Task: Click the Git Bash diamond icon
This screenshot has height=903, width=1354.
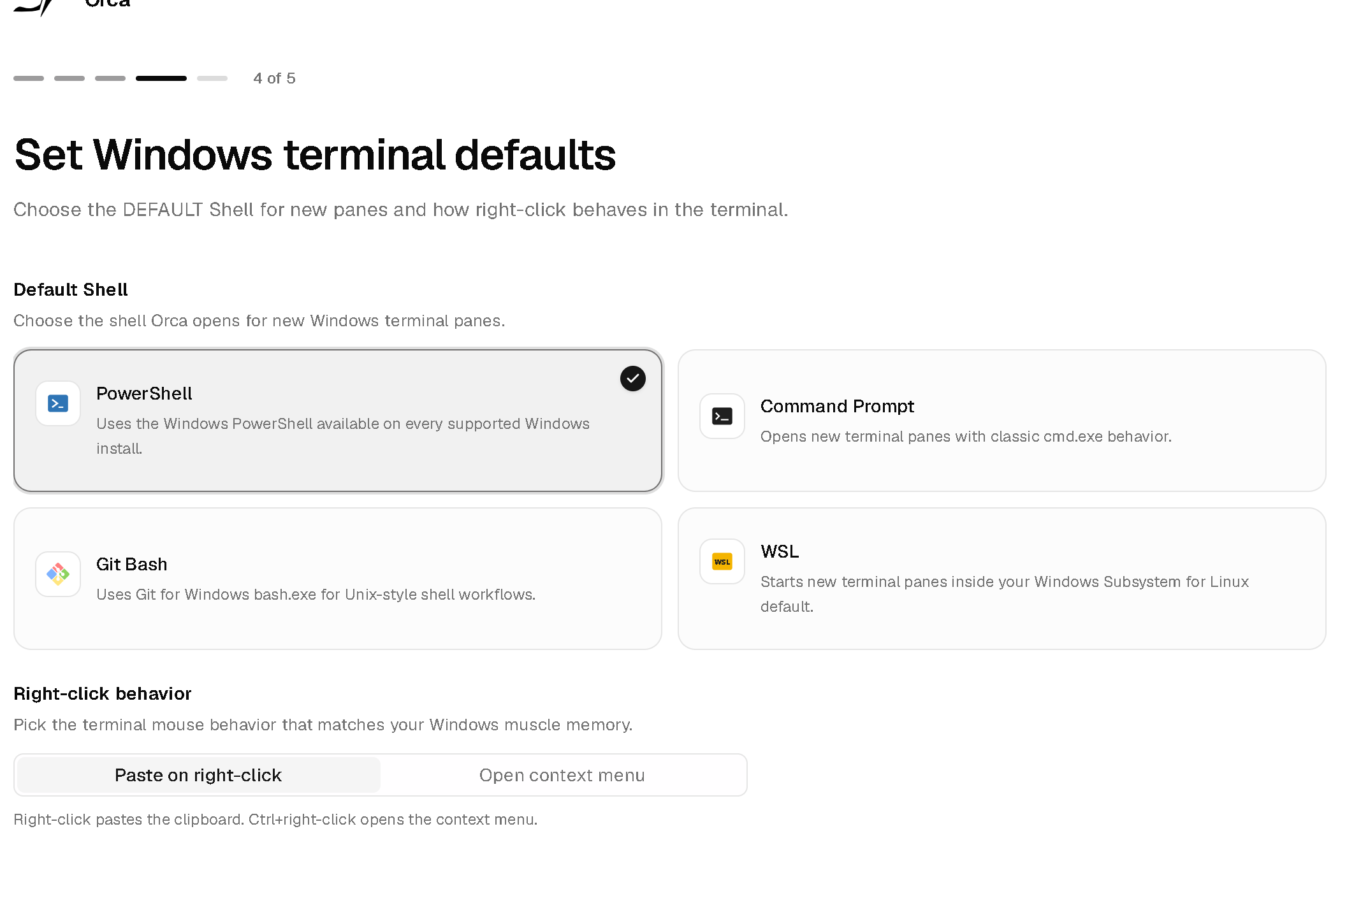Action: 58,574
